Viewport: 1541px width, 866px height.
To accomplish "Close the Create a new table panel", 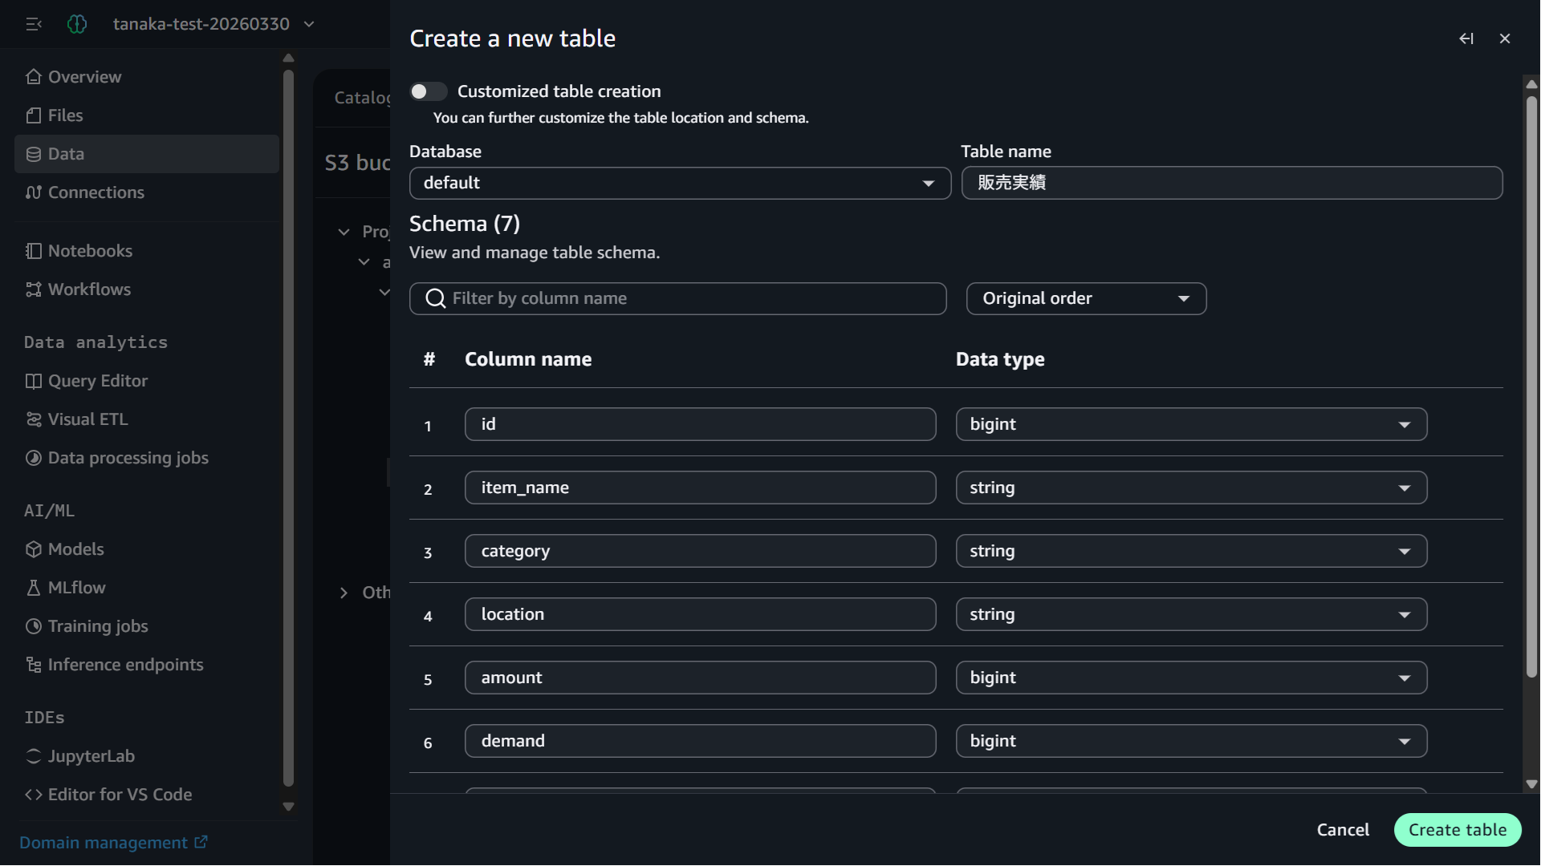I will pos(1505,38).
